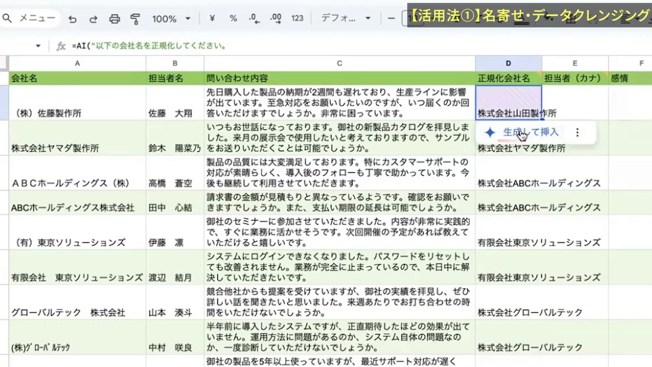The width and height of the screenshot is (652, 367).
Task: Select the cell （有）東京ソリューションズ
Action: 77,232
